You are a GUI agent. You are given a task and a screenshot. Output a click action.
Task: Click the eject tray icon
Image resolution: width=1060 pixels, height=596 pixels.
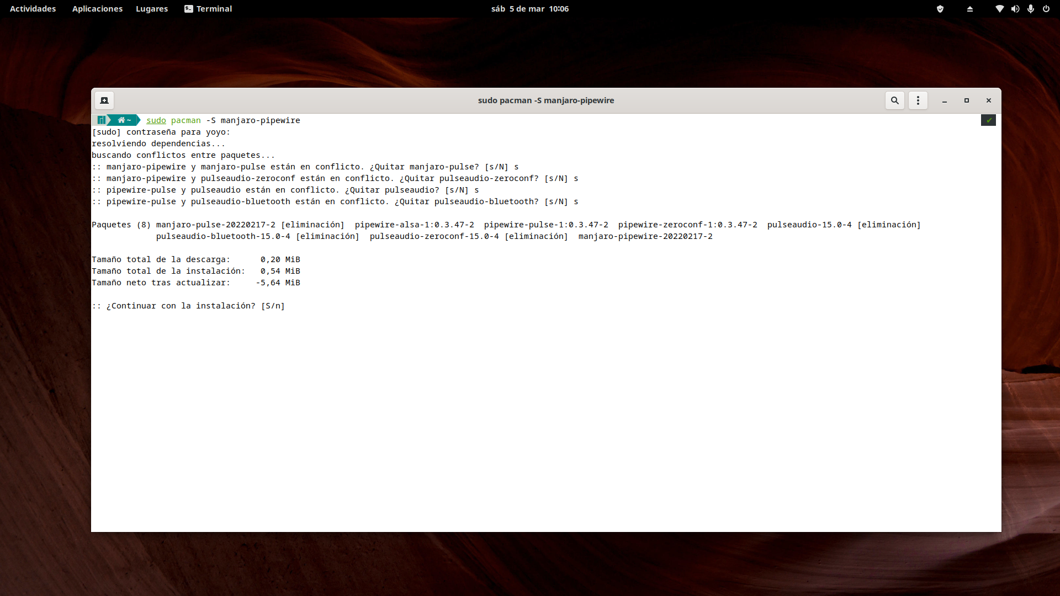tap(970, 9)
